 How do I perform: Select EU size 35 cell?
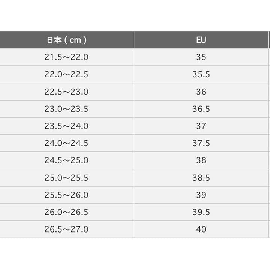(x=201, y=57)
